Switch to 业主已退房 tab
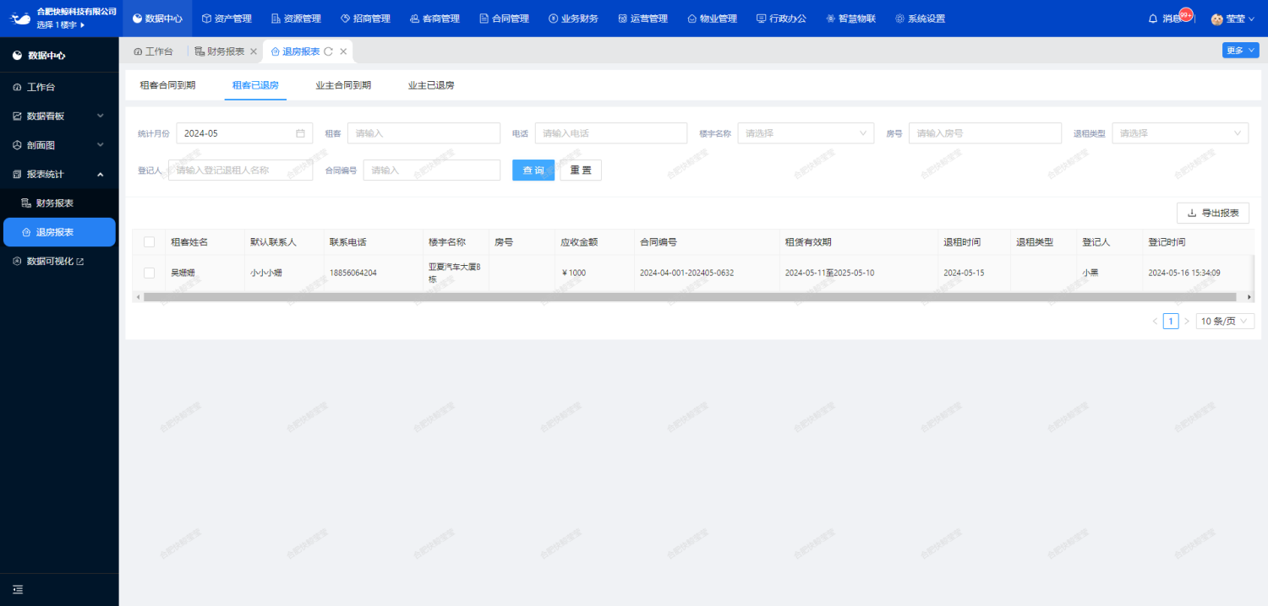This screenshot has height=606, width=1268. [x=431, y=85]
